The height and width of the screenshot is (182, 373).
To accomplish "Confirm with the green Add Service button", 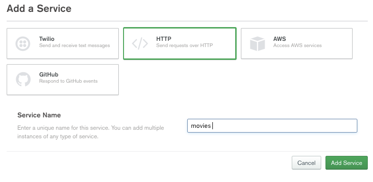I will click(x=346, y=163).
